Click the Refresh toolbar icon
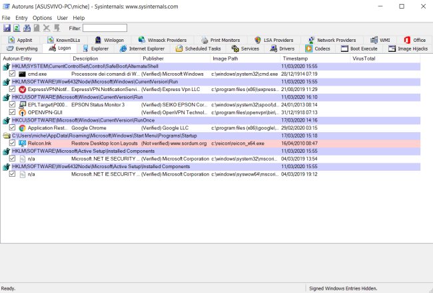Viewport: 433px width, 293px height. [x=17, y=28]
